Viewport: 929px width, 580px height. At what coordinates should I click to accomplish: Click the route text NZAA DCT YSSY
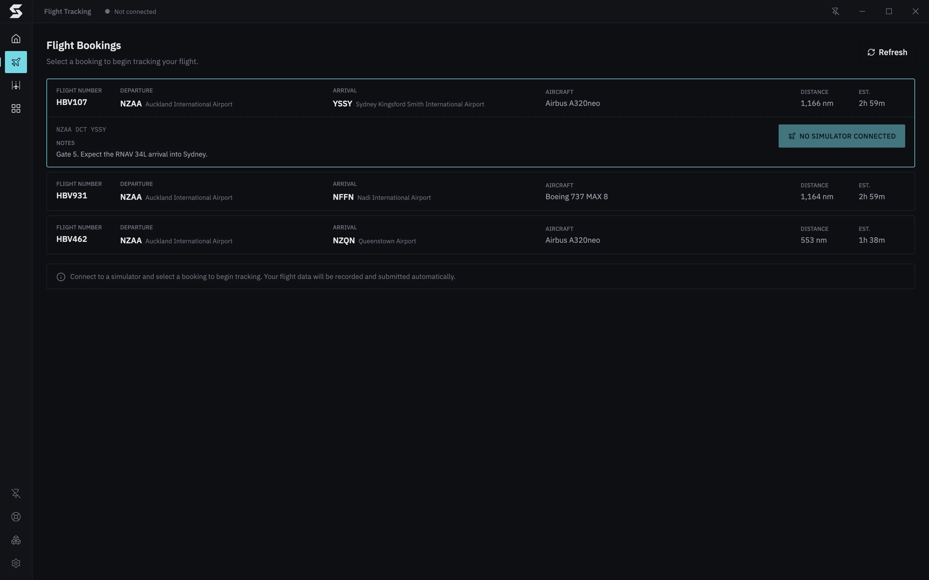(81, 130)
